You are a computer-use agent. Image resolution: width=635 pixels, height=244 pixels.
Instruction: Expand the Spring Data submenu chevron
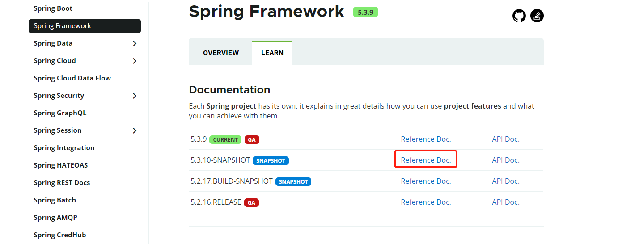[135, 43]
